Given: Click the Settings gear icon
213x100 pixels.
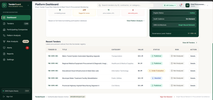Looking at the screenshot, I should click(x=4, y=60).
